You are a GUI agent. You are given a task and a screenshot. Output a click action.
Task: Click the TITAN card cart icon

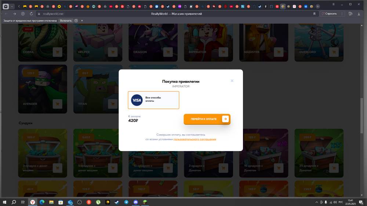coord(113,104)
